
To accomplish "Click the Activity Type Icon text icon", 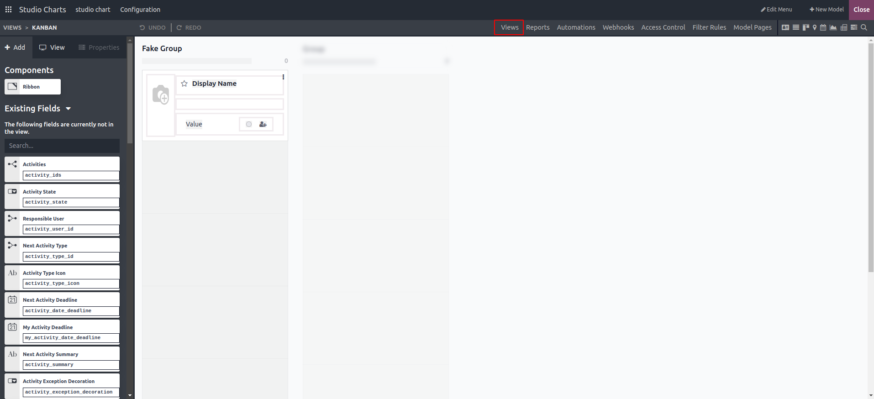I will (x=12, y=273).
